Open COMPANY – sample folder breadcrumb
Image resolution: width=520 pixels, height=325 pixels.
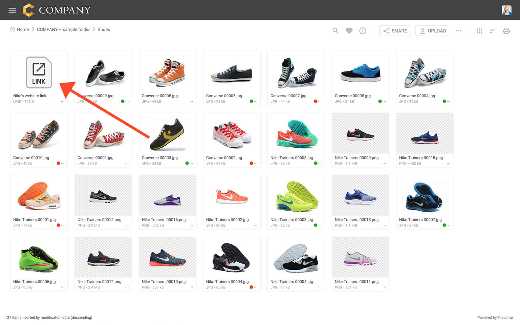(63, 29)
